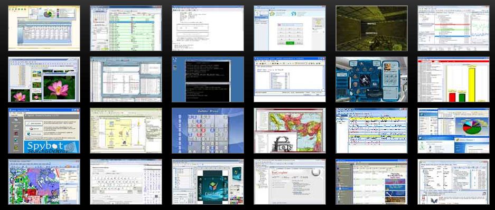
Task: Select the 3D multicolor pie chart thumbnail
Action: point(454,131)
